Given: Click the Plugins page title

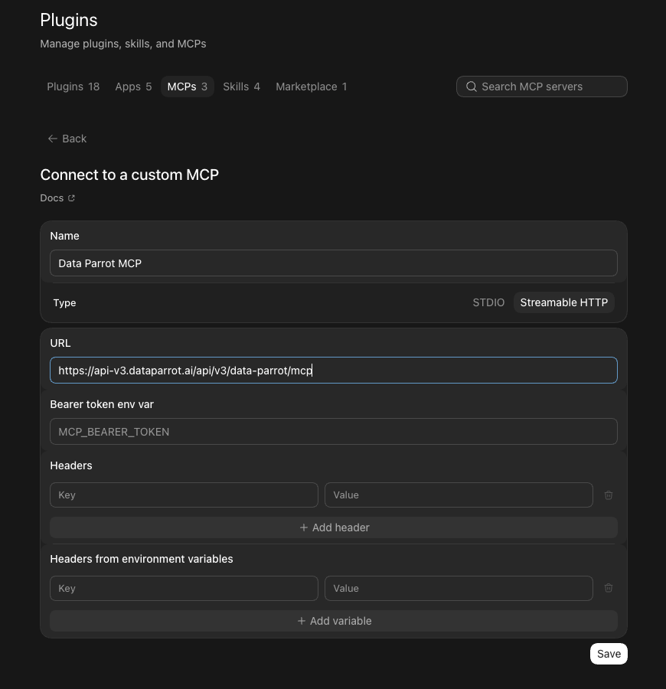Looking at the screenshot, I should tap(69, 20).
